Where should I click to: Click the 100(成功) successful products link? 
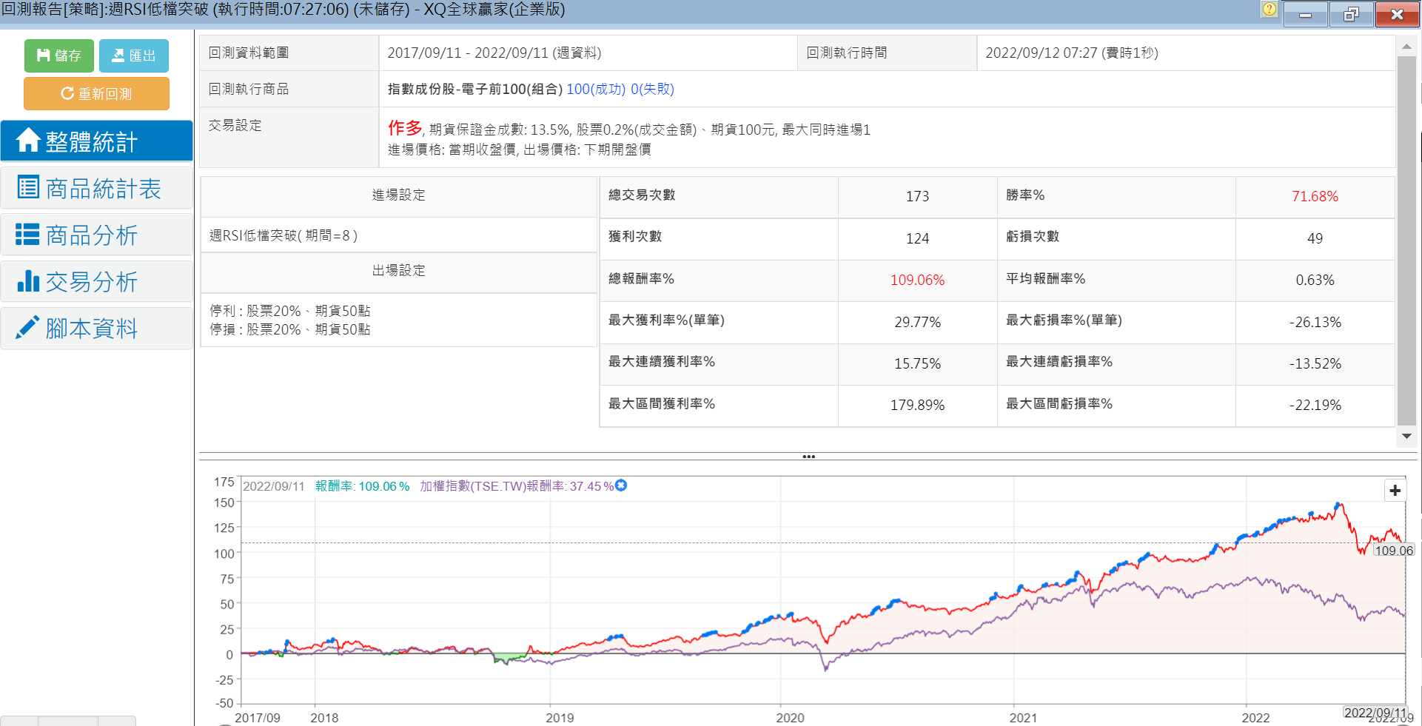pyautogui.click(x=596, y=90)
